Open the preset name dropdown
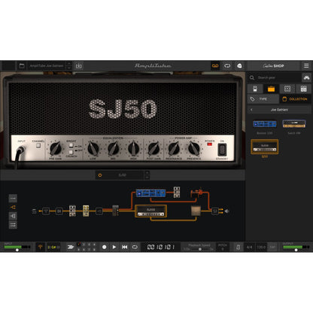 [x=47, y=66]
